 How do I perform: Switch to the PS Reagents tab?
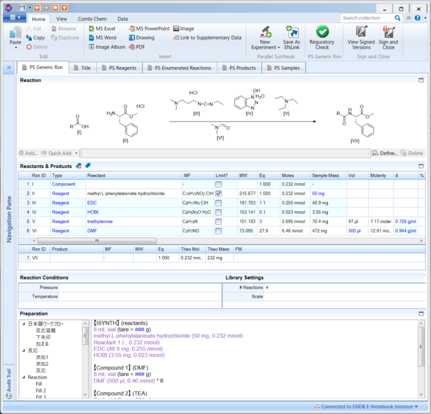(x=119, y=68)
